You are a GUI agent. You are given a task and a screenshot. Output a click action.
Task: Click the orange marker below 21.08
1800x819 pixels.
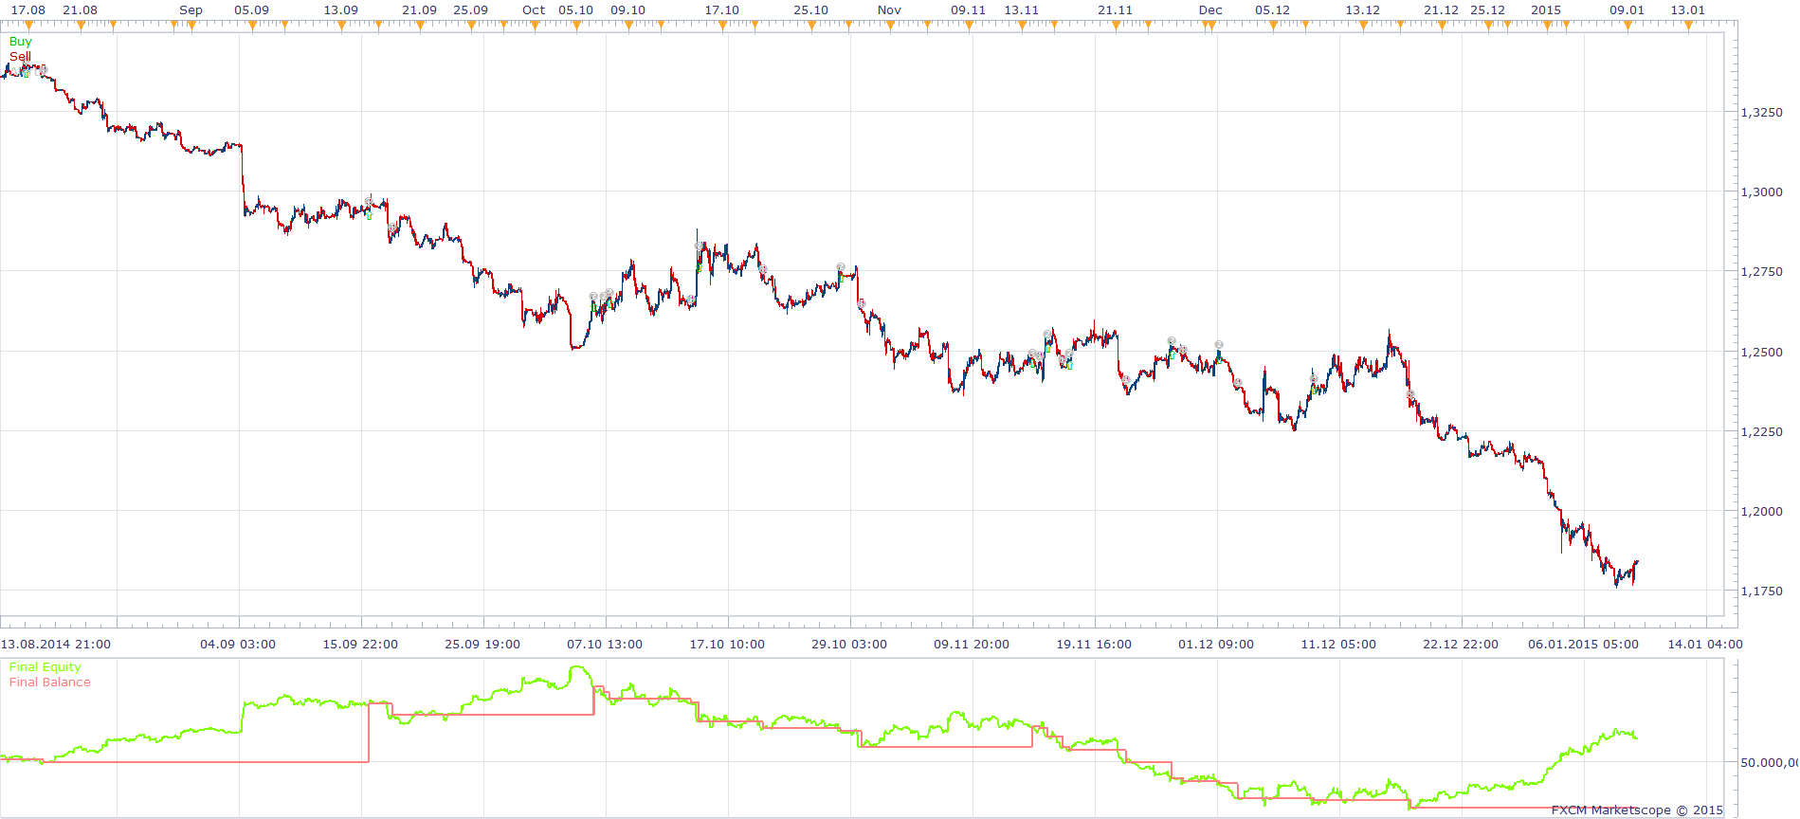click(x=81, y=26)
